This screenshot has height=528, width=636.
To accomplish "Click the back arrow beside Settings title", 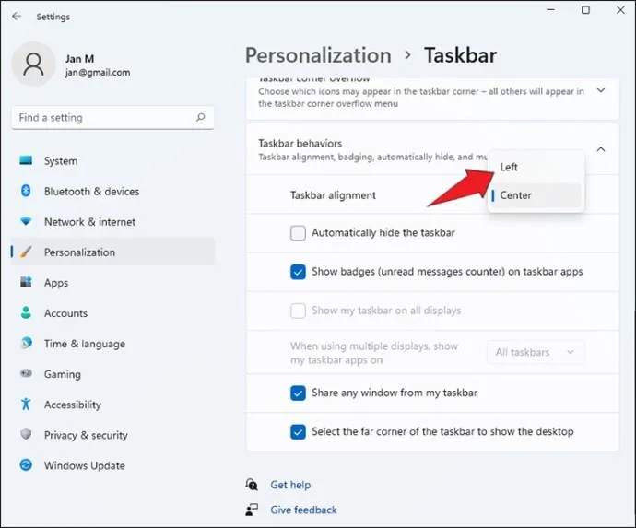I will tap(17, 17).
